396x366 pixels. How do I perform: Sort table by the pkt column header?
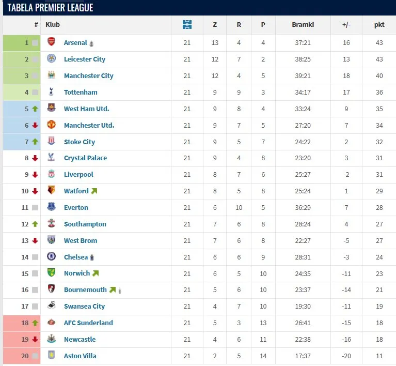coord(379,24)
